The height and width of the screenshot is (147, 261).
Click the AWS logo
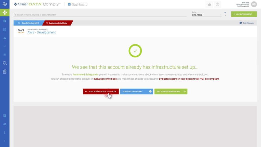[21, 31]
